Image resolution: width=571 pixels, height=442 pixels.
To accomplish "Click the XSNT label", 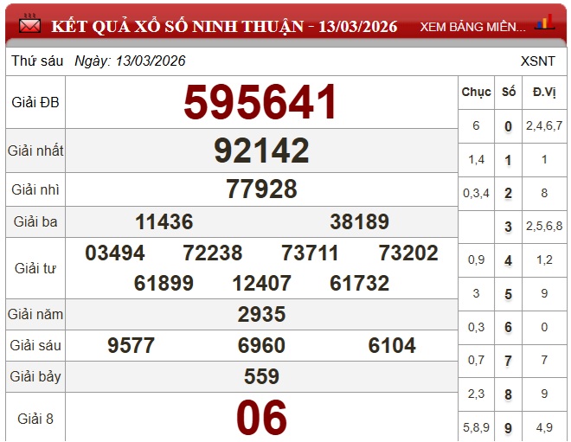I will tap(538, 61).
